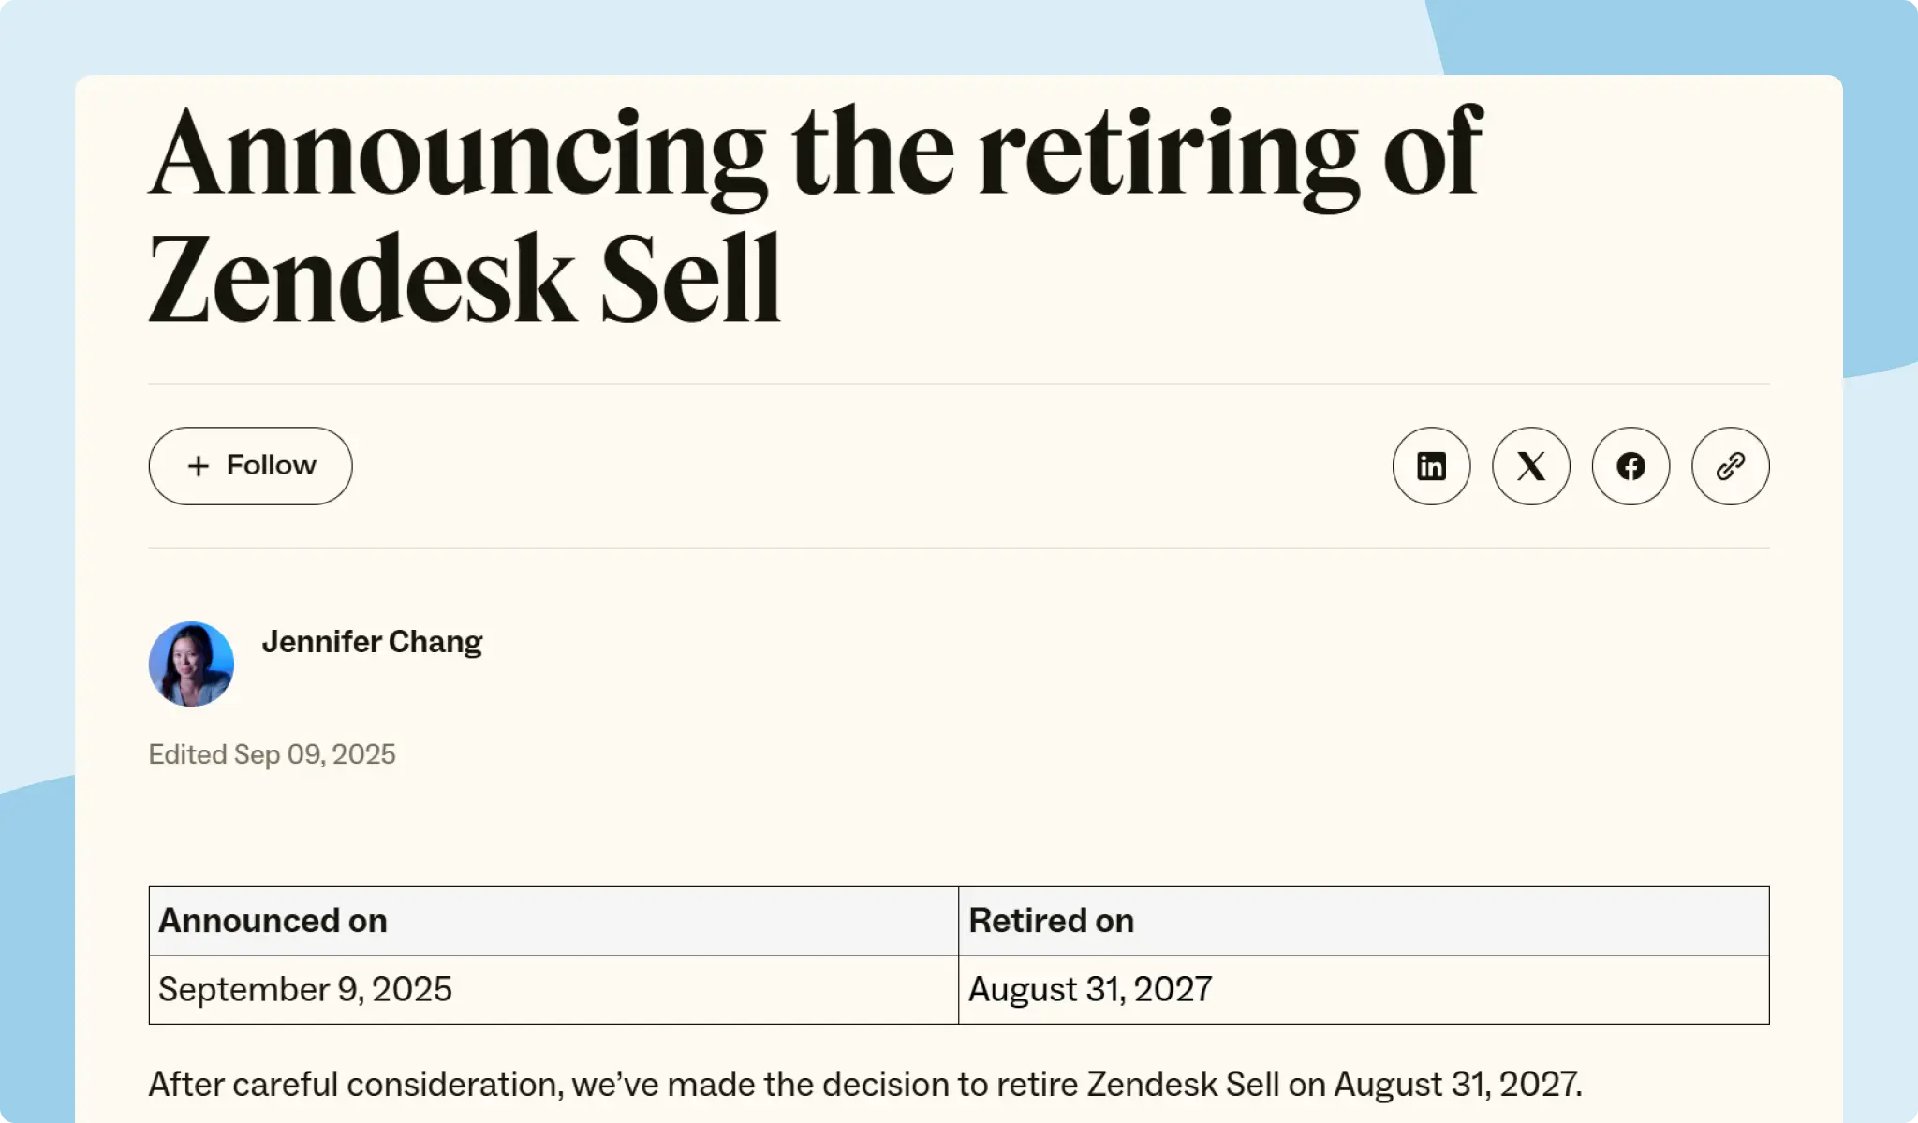The width and height of the screenshot is (1918, 1123).
Task: Open Jennifer Chang's author profile
Action: tap(372, 642)
